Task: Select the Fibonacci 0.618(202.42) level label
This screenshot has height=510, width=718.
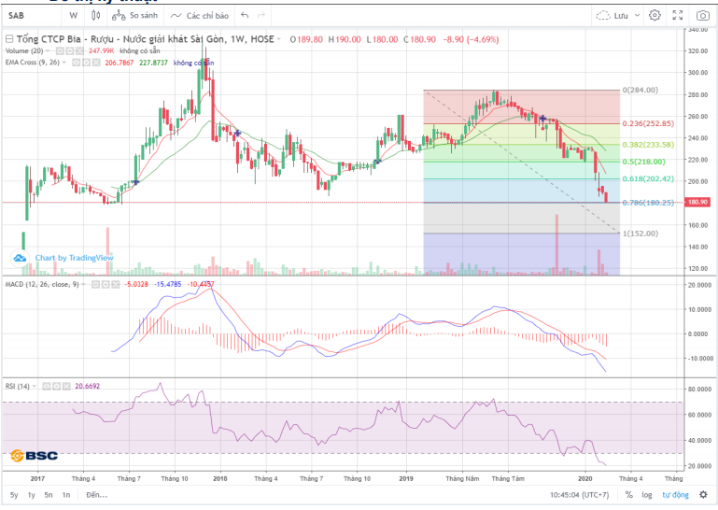Action: pos(648,178)
